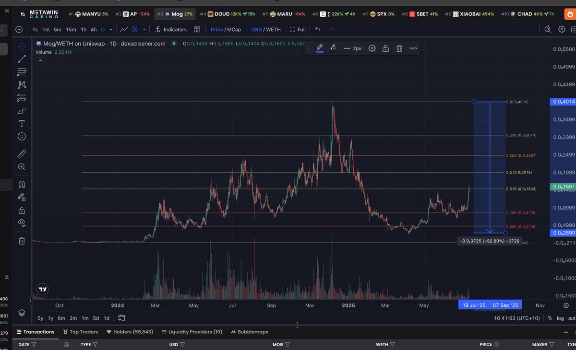
Task: Open chart settings gear in top bar
Action: [x=562, y=29]
